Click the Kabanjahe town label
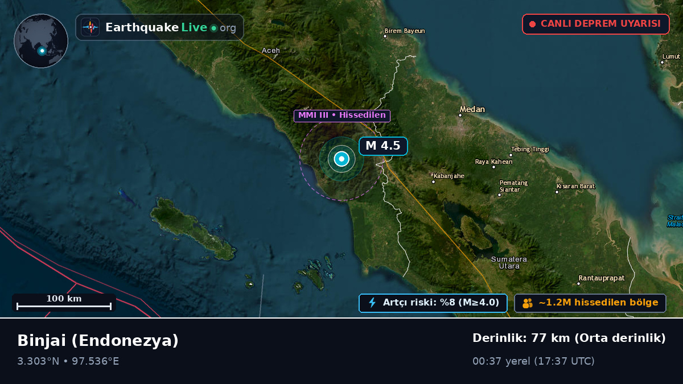This screenshot has height=384, width=683. point(449,176)
